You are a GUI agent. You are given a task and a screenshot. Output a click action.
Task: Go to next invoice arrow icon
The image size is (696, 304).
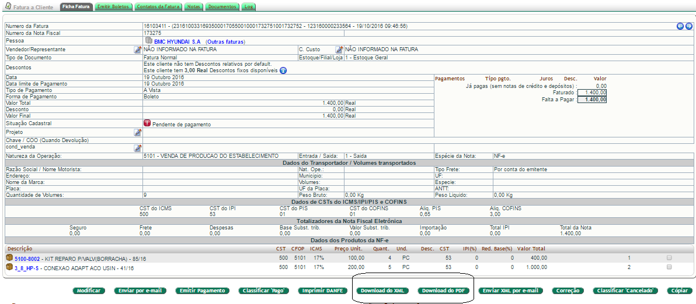(x=688, y=26)
